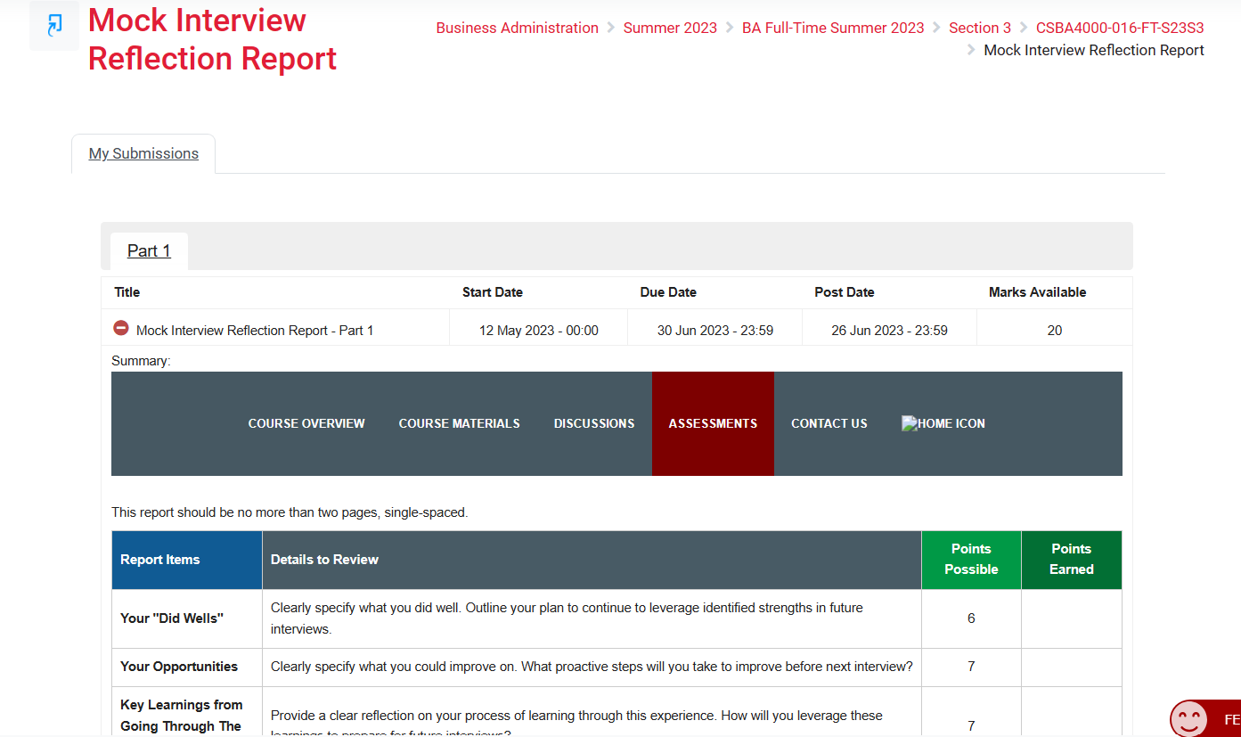Click the Clearly specify what you did well description

567,618
